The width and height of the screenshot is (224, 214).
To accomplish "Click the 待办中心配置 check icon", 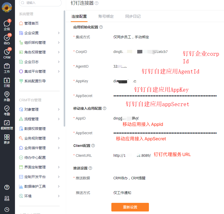I will [21, 158].
